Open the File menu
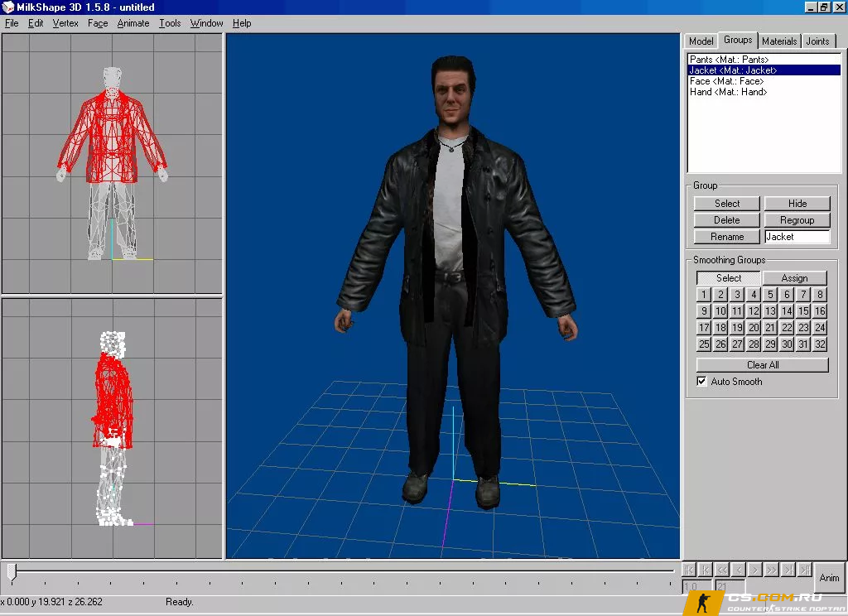 [x=12, y=23]
